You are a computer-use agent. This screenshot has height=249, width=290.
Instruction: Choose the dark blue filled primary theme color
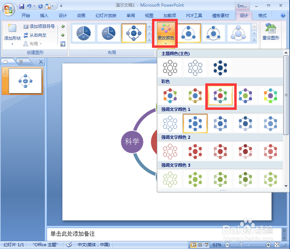[220, 68]
